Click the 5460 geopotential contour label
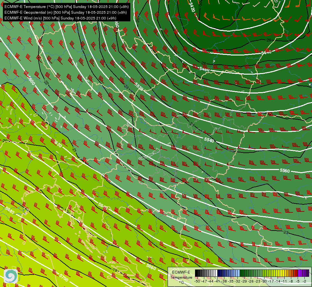Viewport: 312px width, 287px height. 204,69
